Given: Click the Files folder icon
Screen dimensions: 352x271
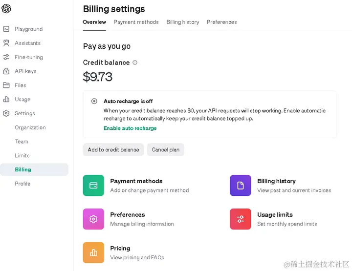Looking at the screenshot, I should point(6,85).
